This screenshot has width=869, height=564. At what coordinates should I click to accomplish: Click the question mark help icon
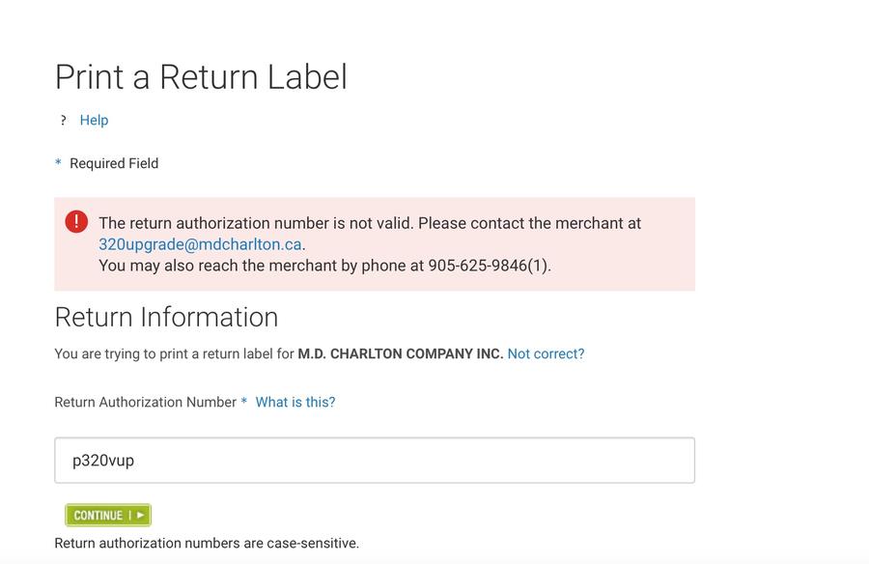[63, 121]
